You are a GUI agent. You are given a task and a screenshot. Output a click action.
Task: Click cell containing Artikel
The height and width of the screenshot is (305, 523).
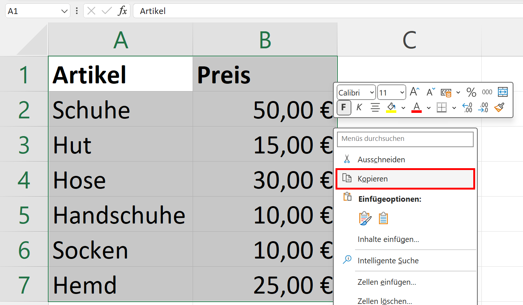click(120, 74)
